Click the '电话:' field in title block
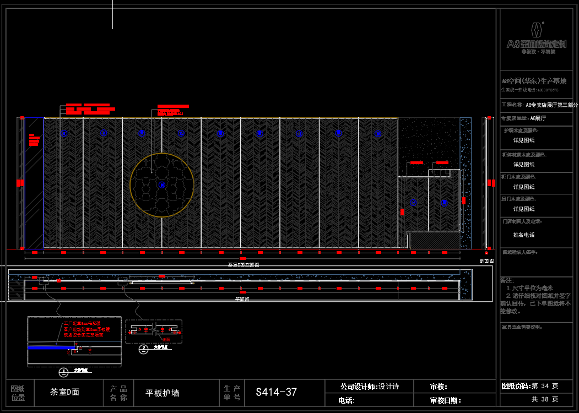Viewport: 579px width, 413px height. (x=347, y=400)
